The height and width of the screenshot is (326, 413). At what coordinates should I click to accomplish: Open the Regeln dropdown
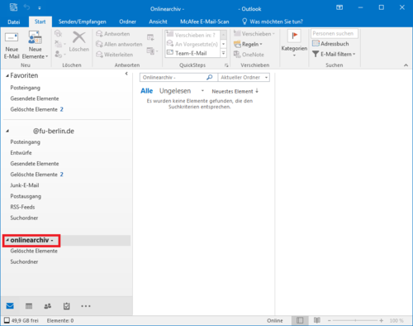coord(248,44)
